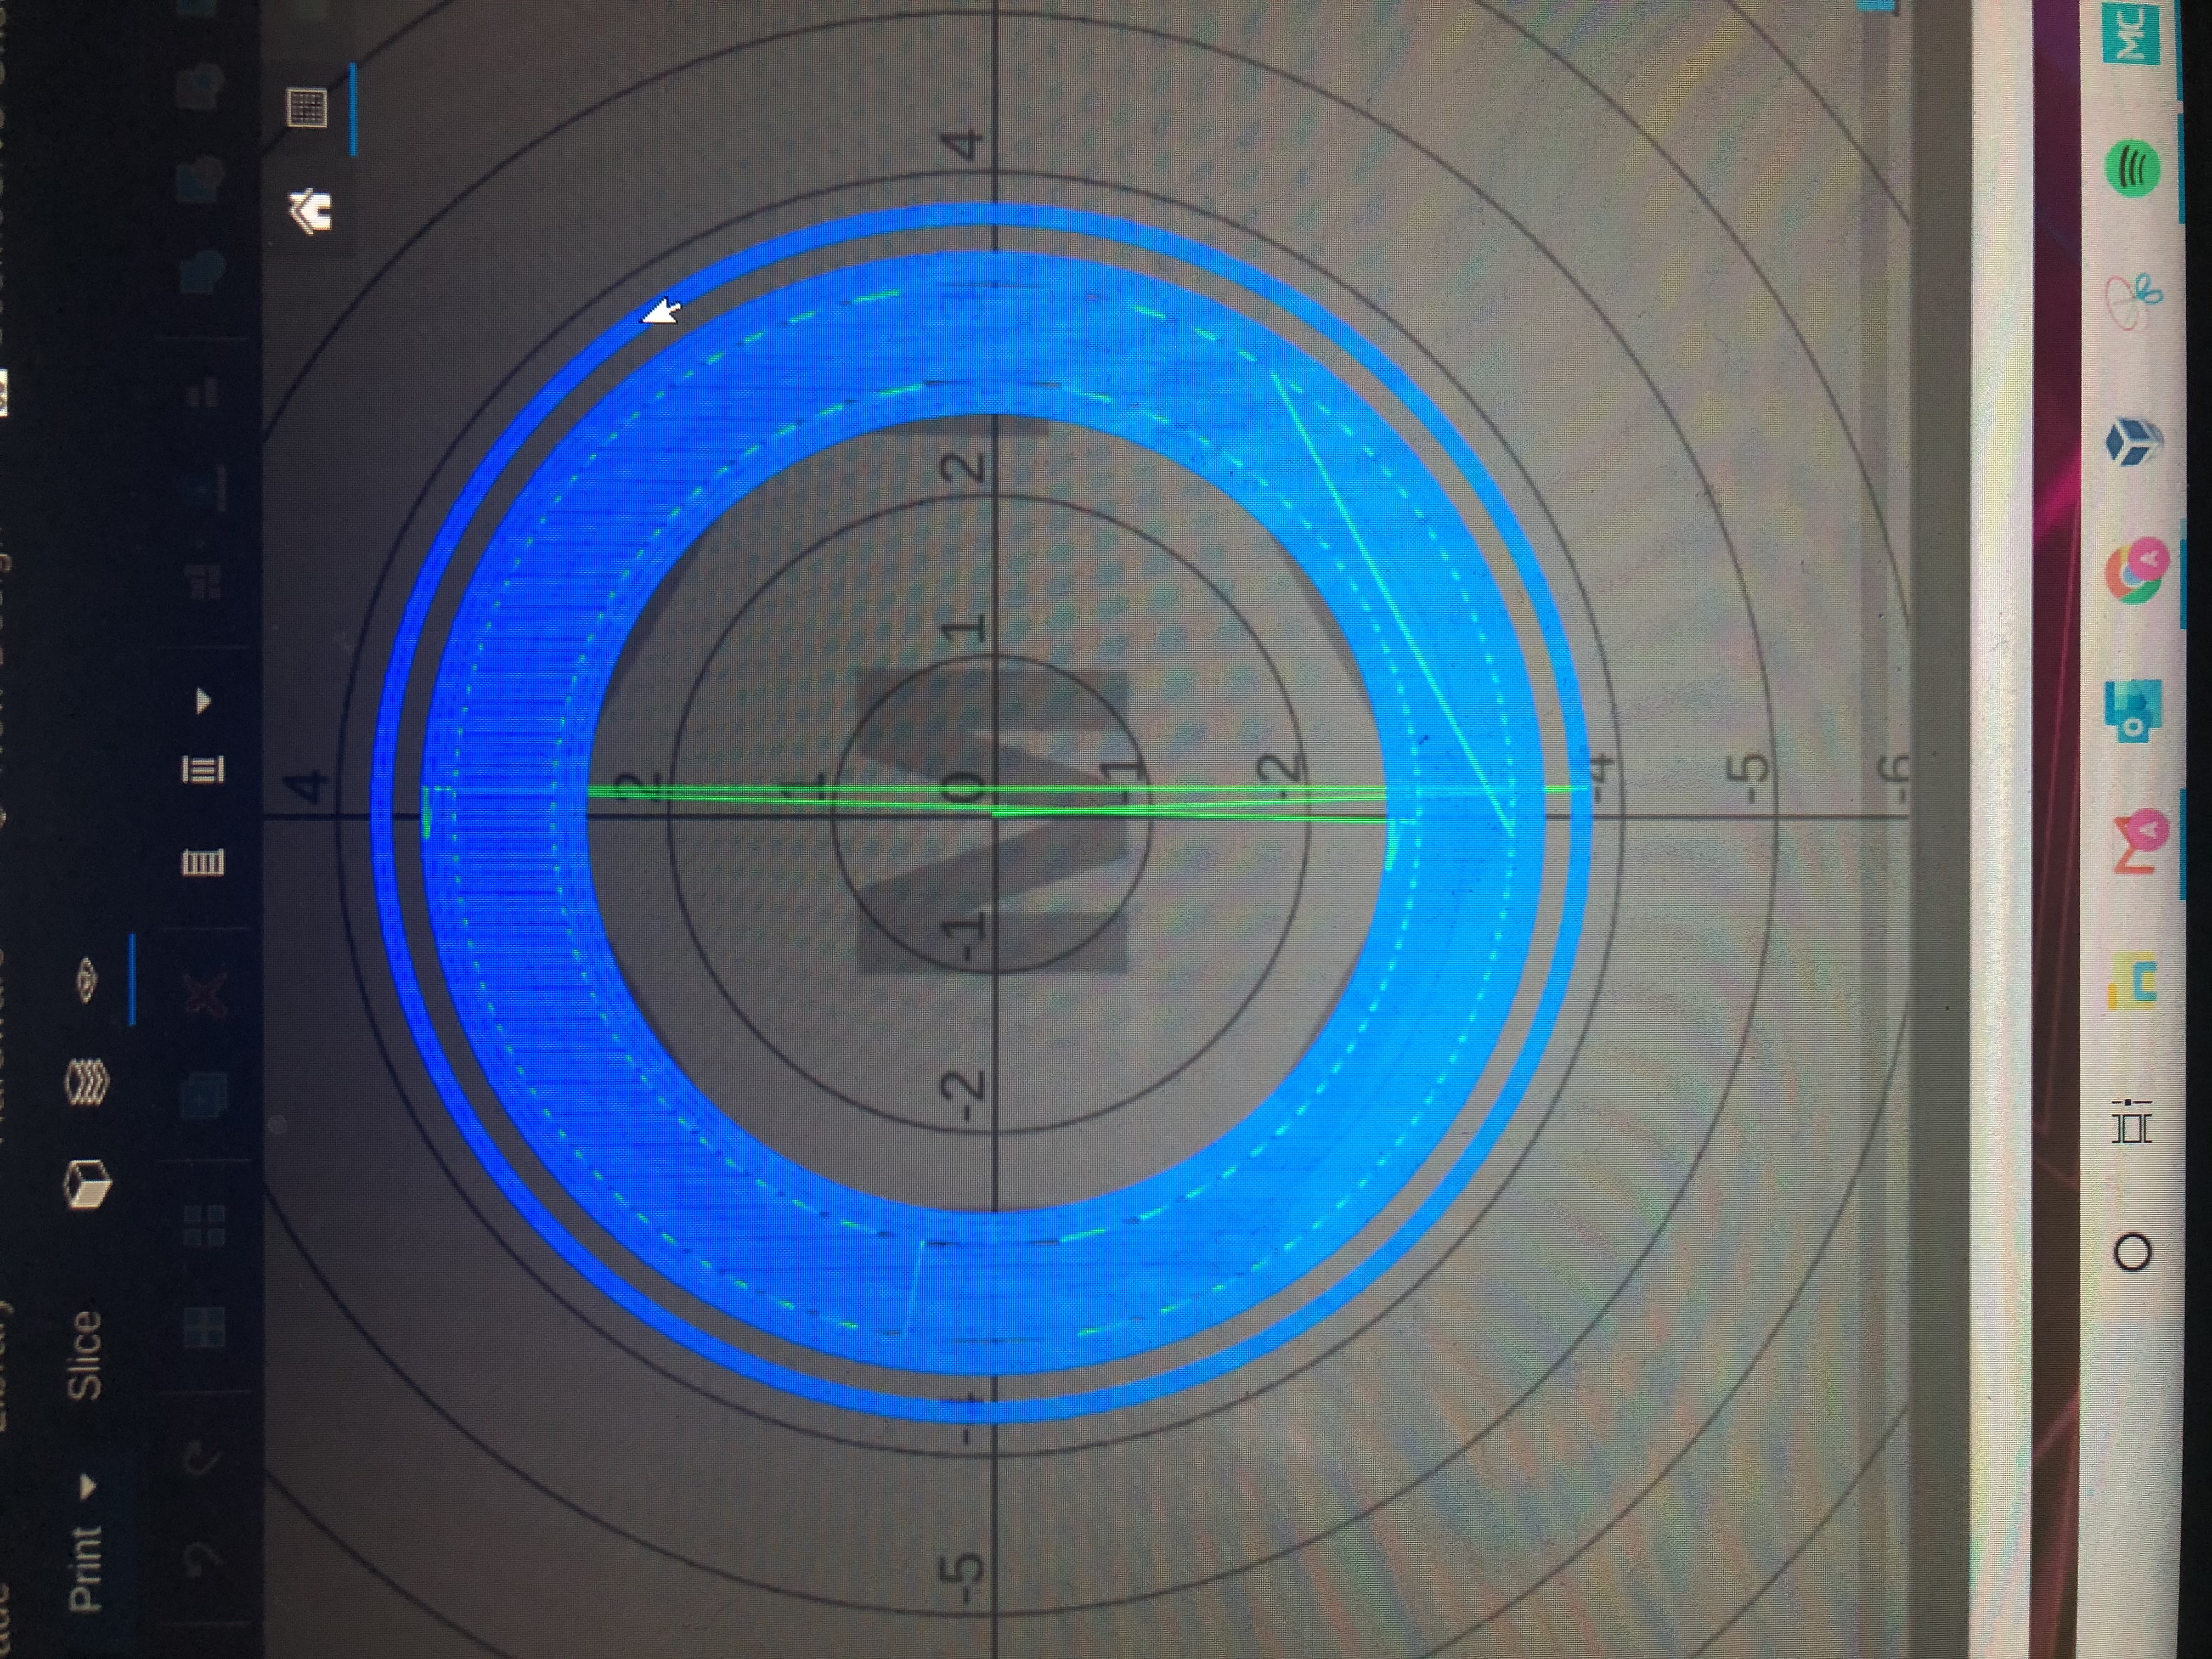Click the home view reset icon

[x=311, y=211]
